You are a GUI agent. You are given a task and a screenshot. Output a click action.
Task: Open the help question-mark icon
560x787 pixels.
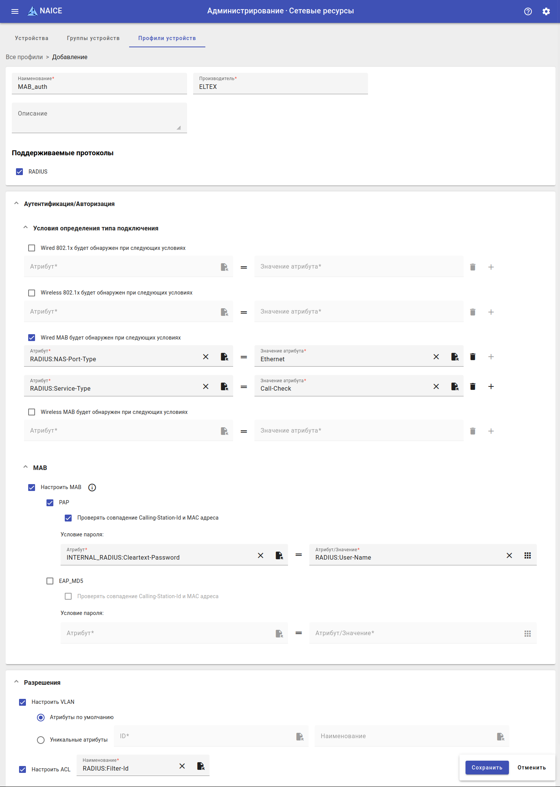pyautogui.click(x=528, y=11)
